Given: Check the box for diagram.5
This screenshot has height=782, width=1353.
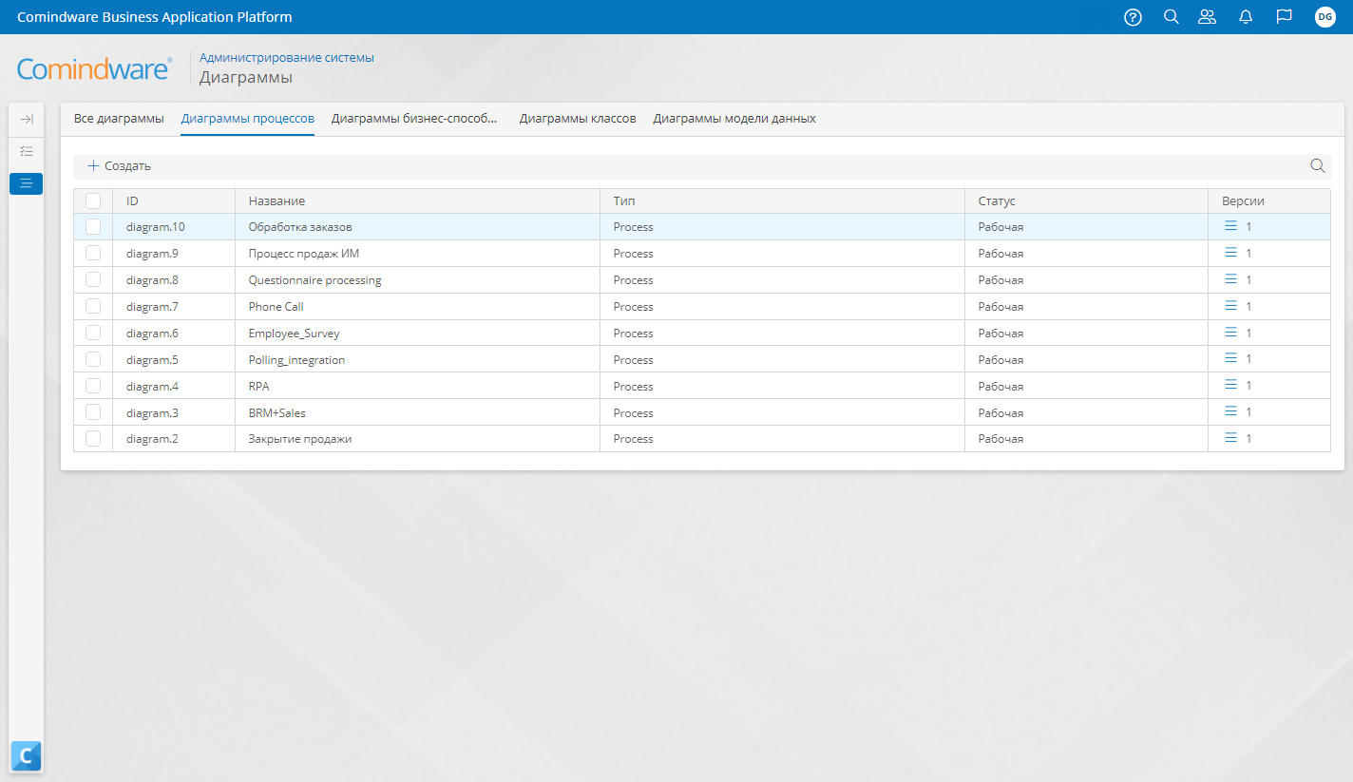Looking at the screenshot, I should click(x=93, y=359).
